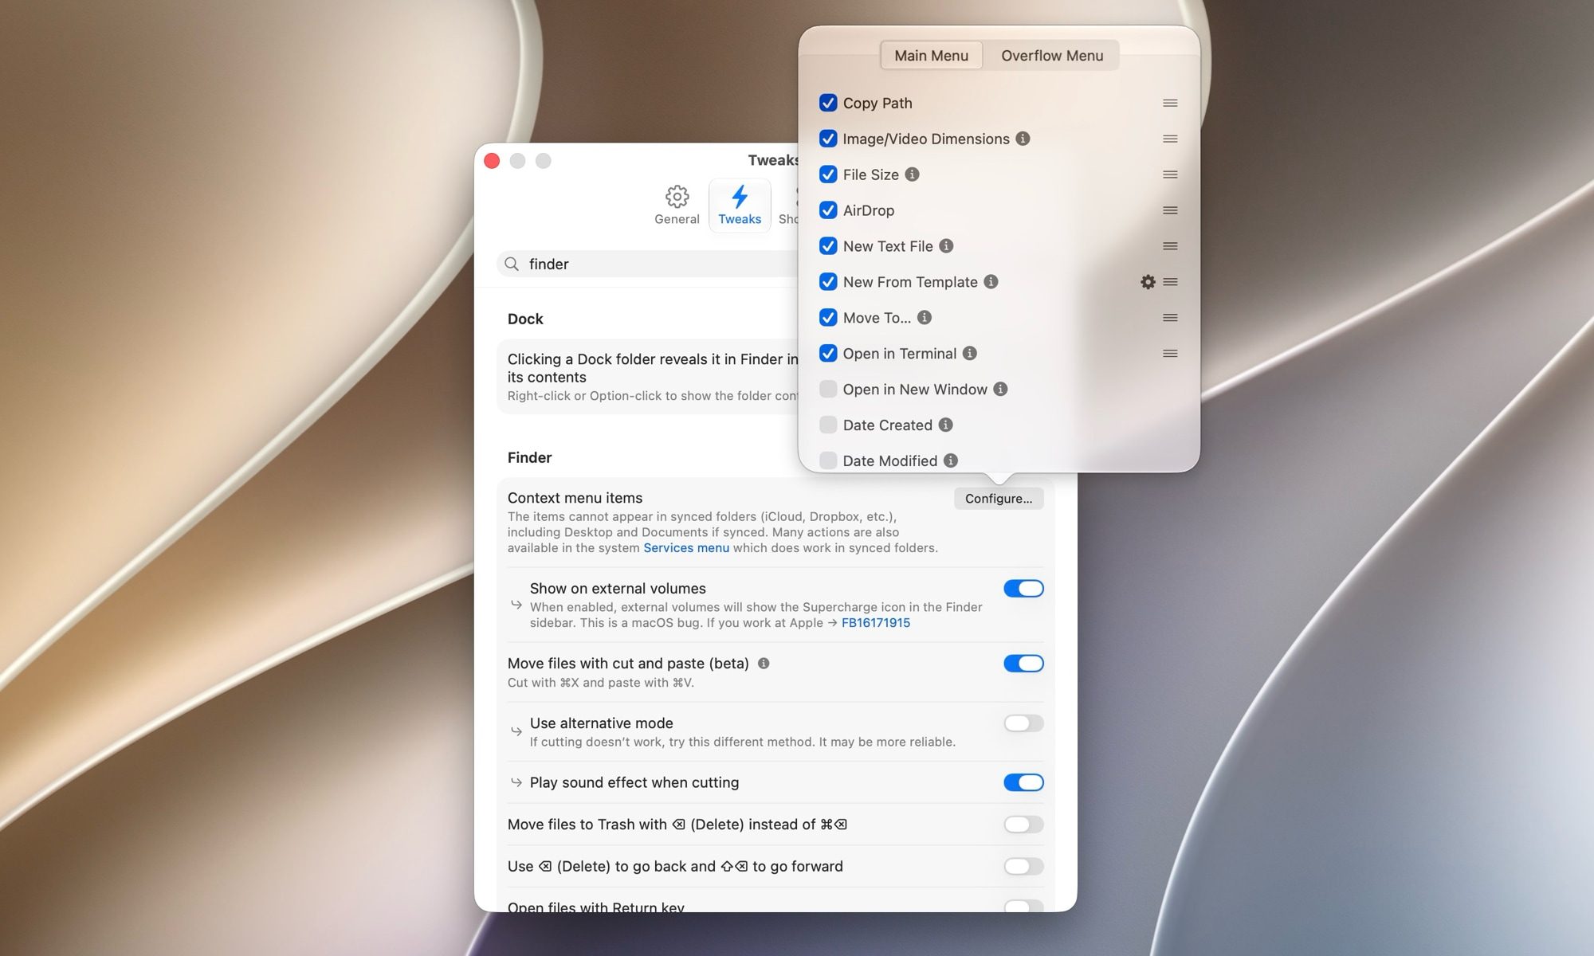Click the info icon next to New From Template
The height and width of the screenshot is (956, 1594).
pos(991,282)
